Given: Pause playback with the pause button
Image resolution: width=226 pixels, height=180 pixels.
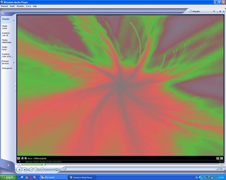Looking at the screenshot, I should [19, 169].
